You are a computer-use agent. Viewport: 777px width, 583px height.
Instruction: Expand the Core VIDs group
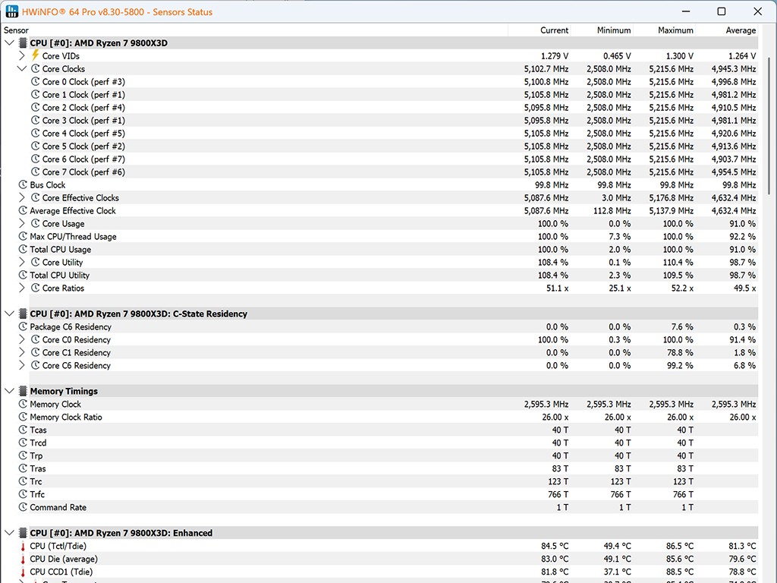pos(22,55)
